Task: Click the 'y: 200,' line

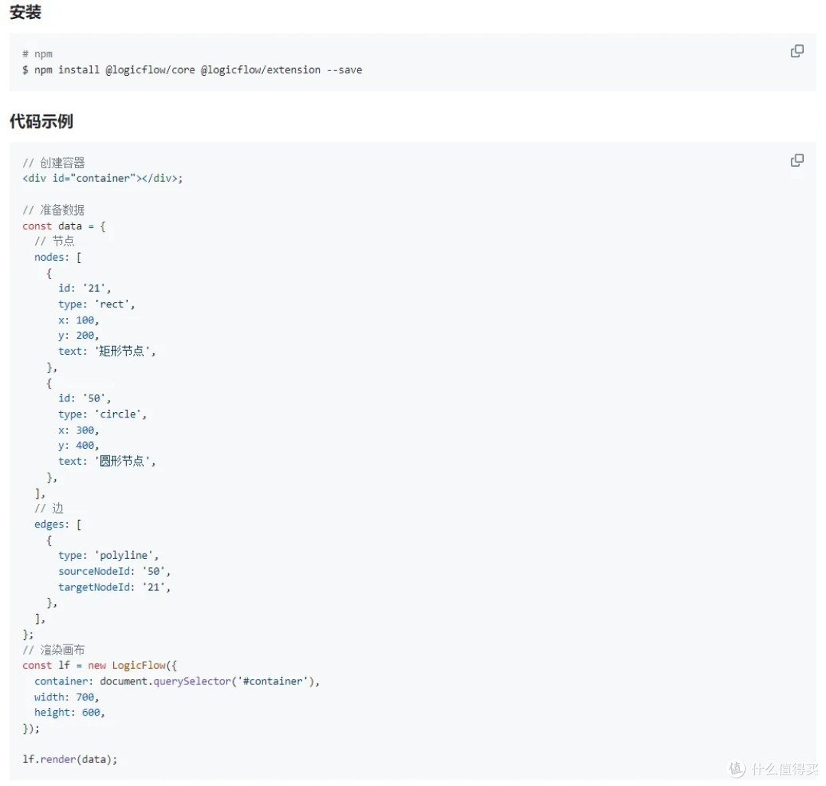Action: pyautogui.click(x=79, y=336)
